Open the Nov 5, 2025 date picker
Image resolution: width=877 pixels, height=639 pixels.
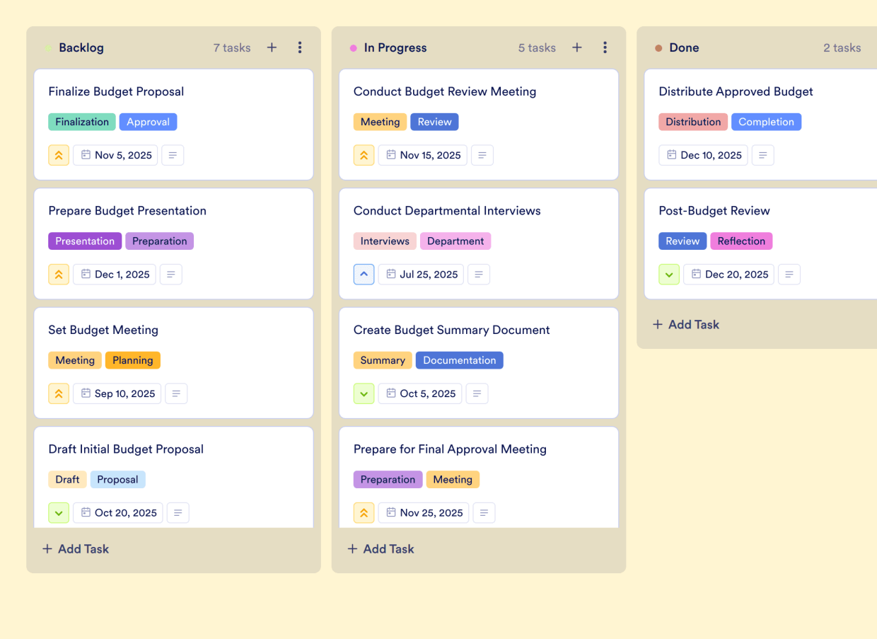click(115, 155)
